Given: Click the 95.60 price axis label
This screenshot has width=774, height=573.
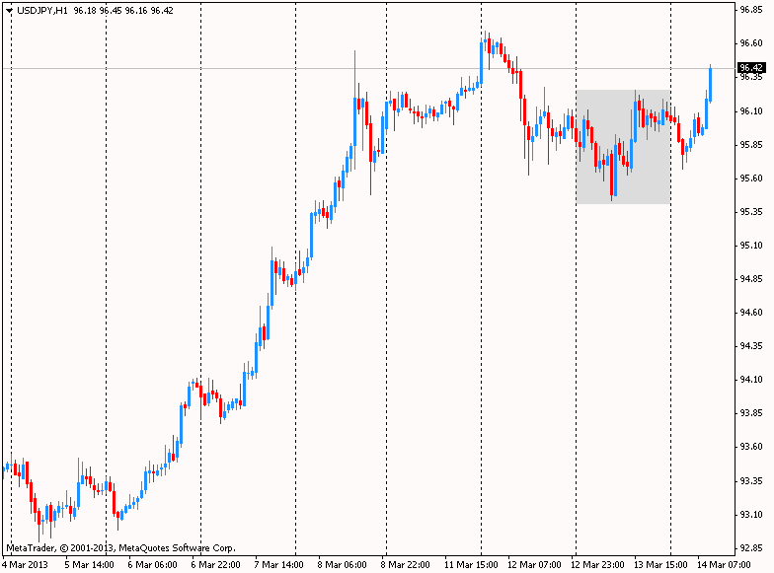Looking at the screenshot, I should click(750, 178).
